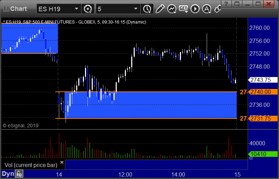This screenshot has width=279, height=179.
Task: Click the 14:00 time axis label
Action: [178, 174]
